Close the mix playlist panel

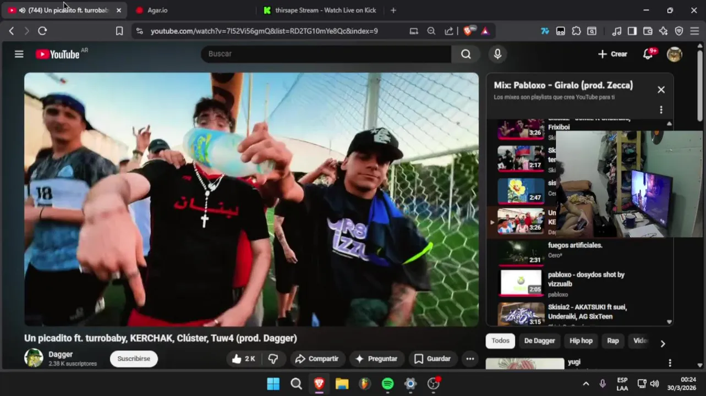(x=661, y=90)
